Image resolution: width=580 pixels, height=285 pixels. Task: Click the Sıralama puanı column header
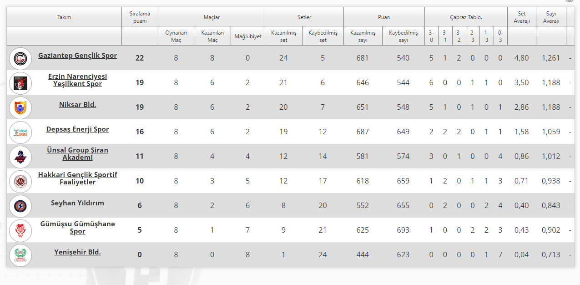tap(140, 17)
